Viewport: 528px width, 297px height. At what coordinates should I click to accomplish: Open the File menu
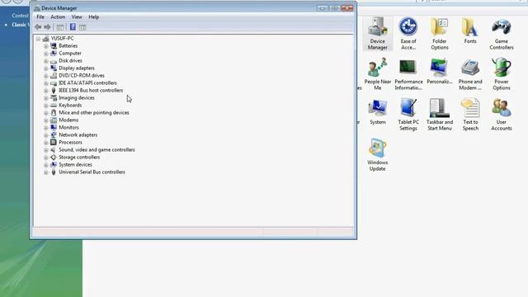point(40,16)
